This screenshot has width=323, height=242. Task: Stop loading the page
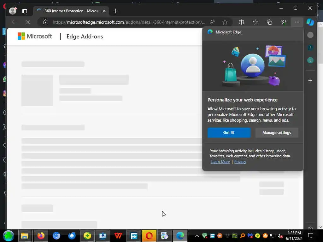coord(28,22)
